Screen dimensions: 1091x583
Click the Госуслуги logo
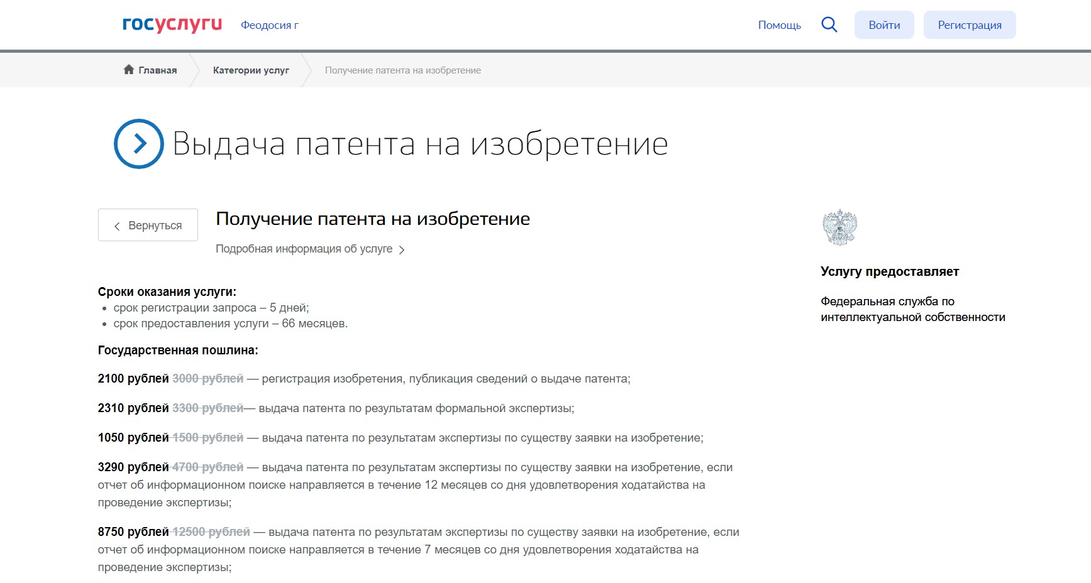172,25
